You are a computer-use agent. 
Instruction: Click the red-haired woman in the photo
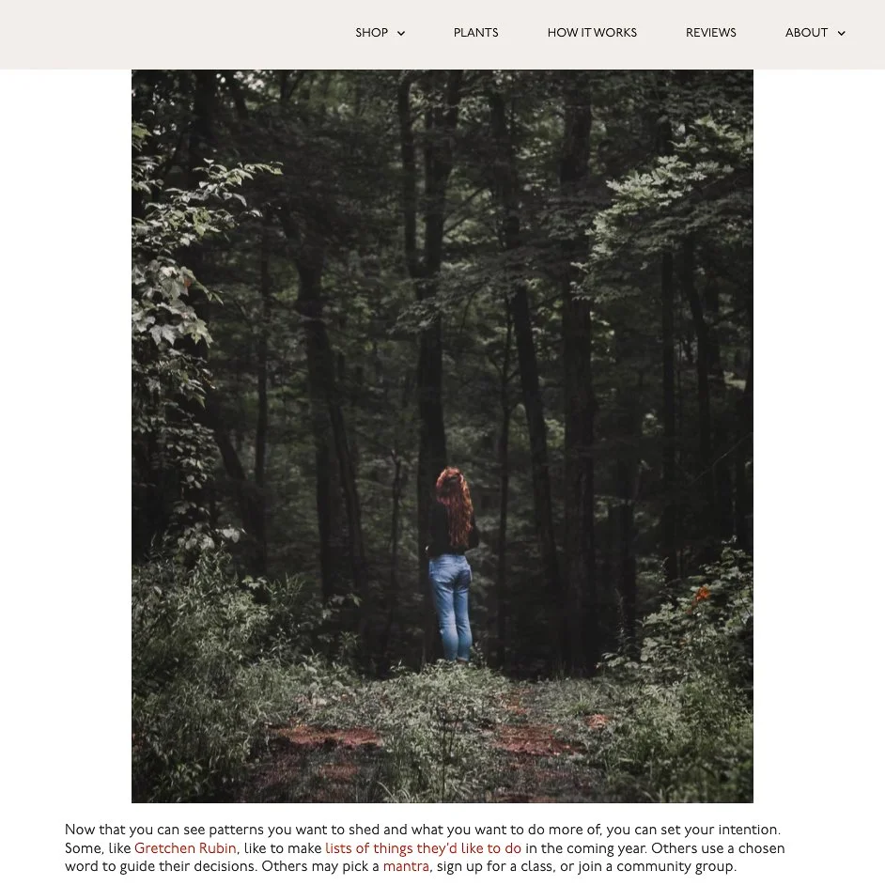pyautogui.click(x=452, y=564)
